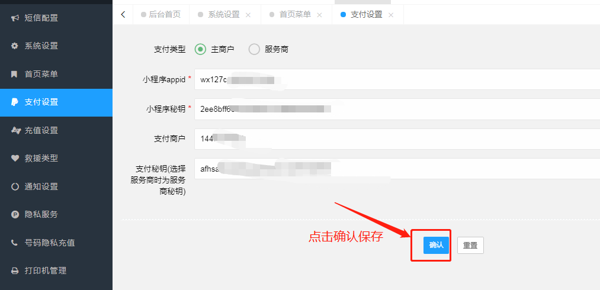Click the blue 确认 button

(x=436, y=245)
